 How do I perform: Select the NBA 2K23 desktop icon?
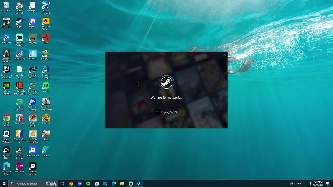coord(20,168)
